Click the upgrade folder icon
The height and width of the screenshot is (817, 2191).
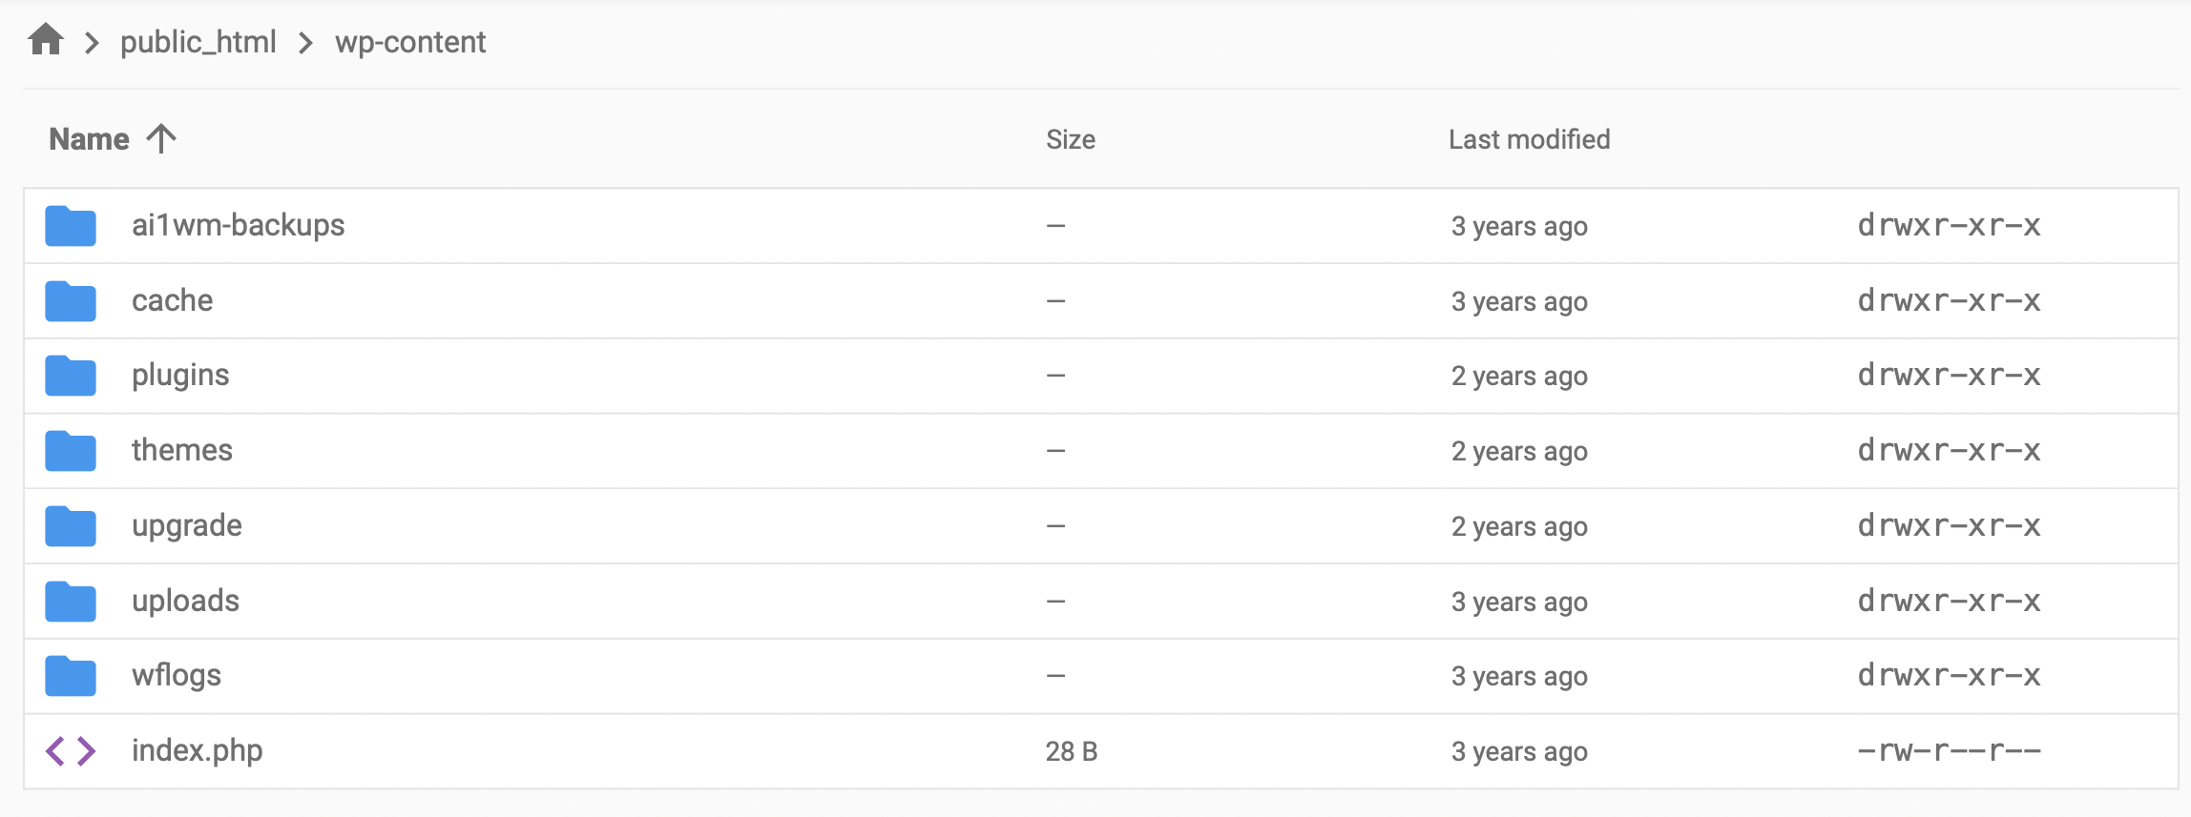pos(71,526)
